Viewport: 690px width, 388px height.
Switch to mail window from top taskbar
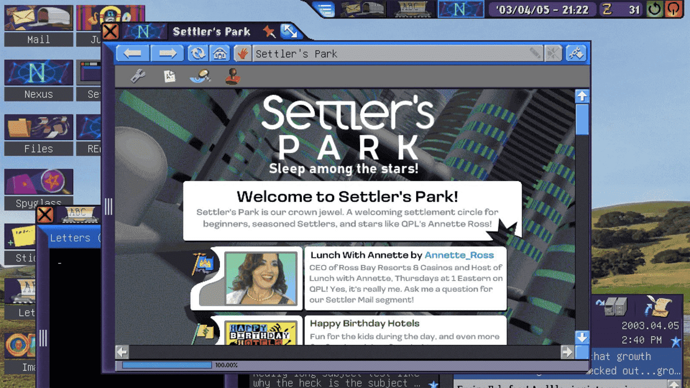pos(364,9)
